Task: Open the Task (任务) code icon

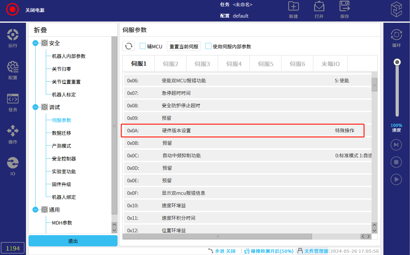Action: (13, 99)
